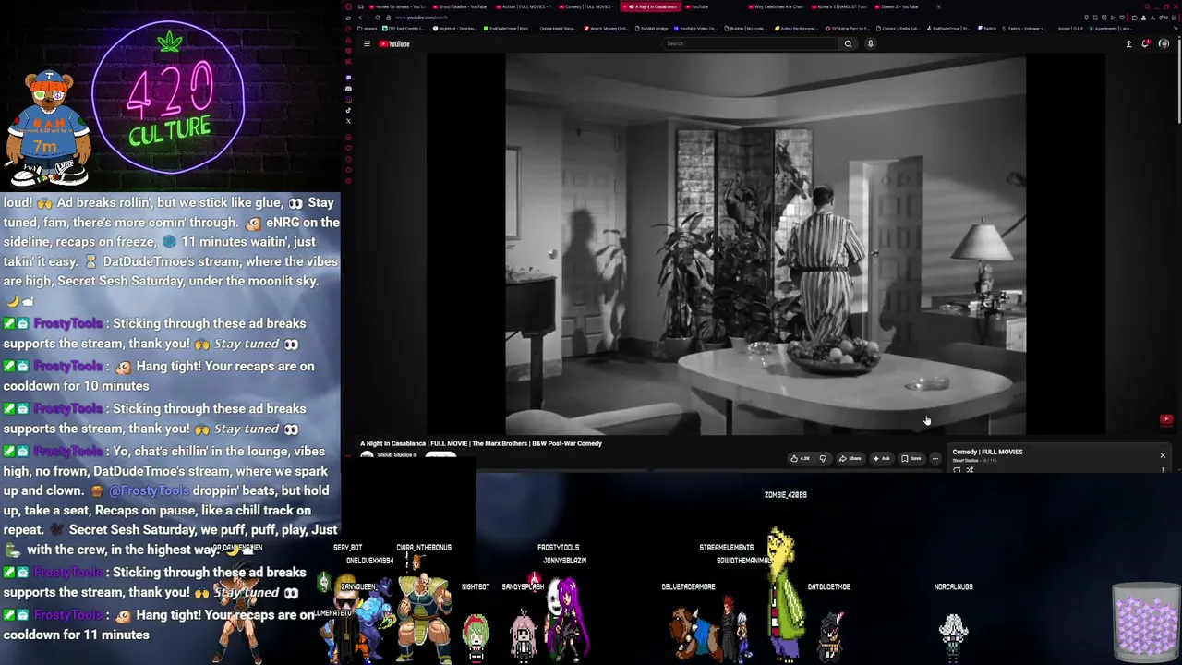This screenshot has height=665, width=1182.
Task: Close the 'Comedy | FULL MOVIES' playlist panel
Action: click(x=1163, y=455)
